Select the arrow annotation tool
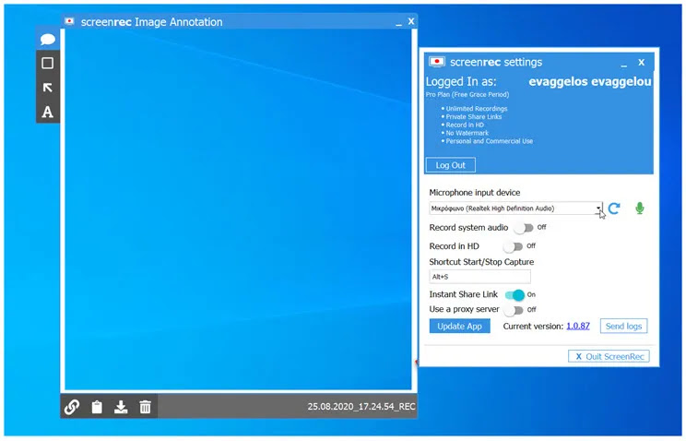 pos(48,88)
